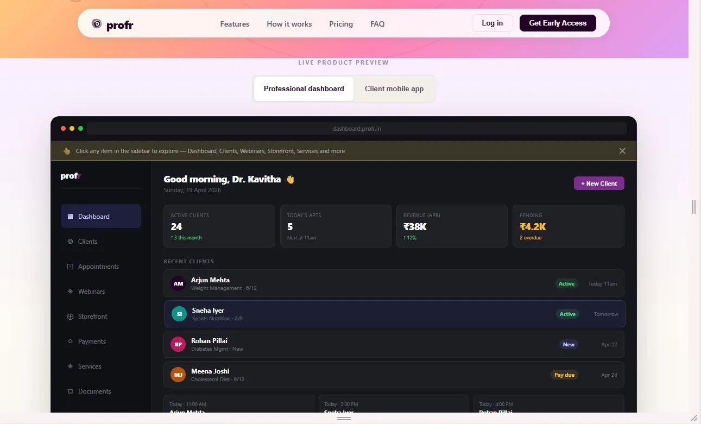Click the 3 this month growth text
The height and width of the screenshot is (424, 701).
point(186,238)
